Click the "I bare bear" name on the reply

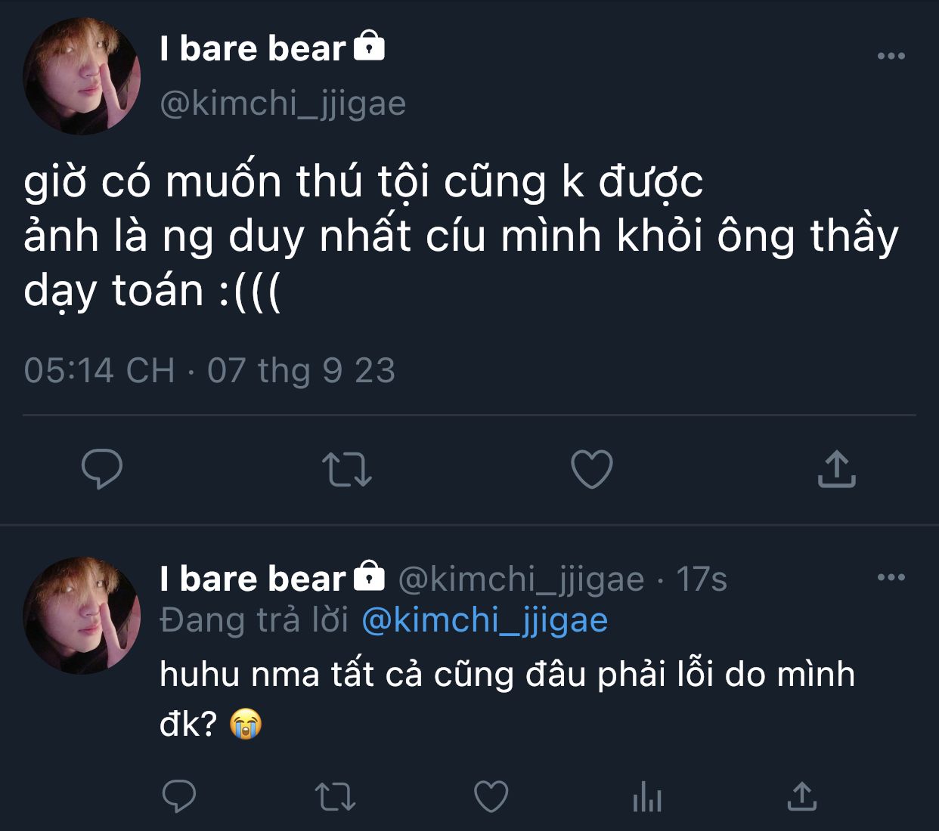point(253,579)
